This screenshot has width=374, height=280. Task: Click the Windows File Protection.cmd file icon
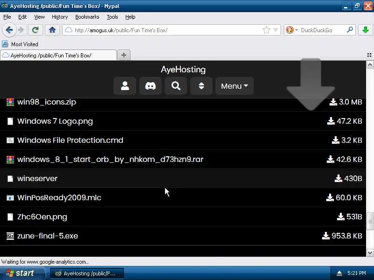tap(10, 140)
